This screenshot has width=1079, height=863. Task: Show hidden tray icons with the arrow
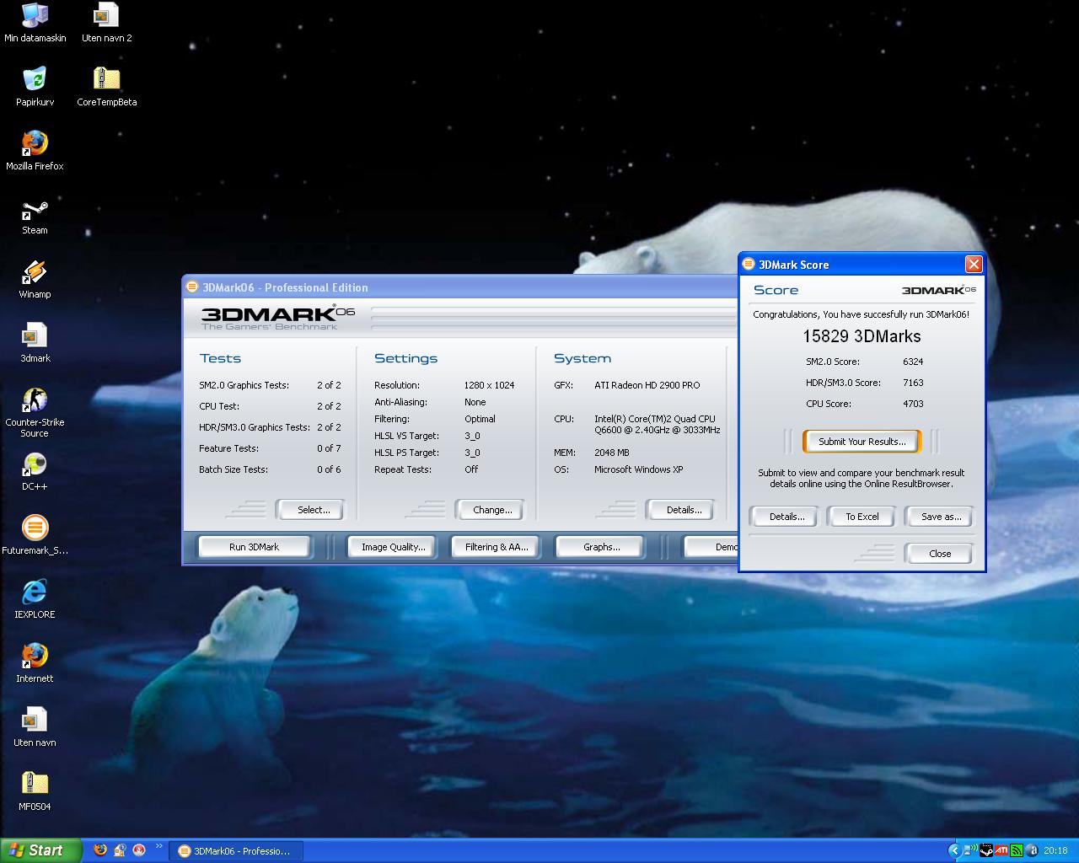pos(954,850)
